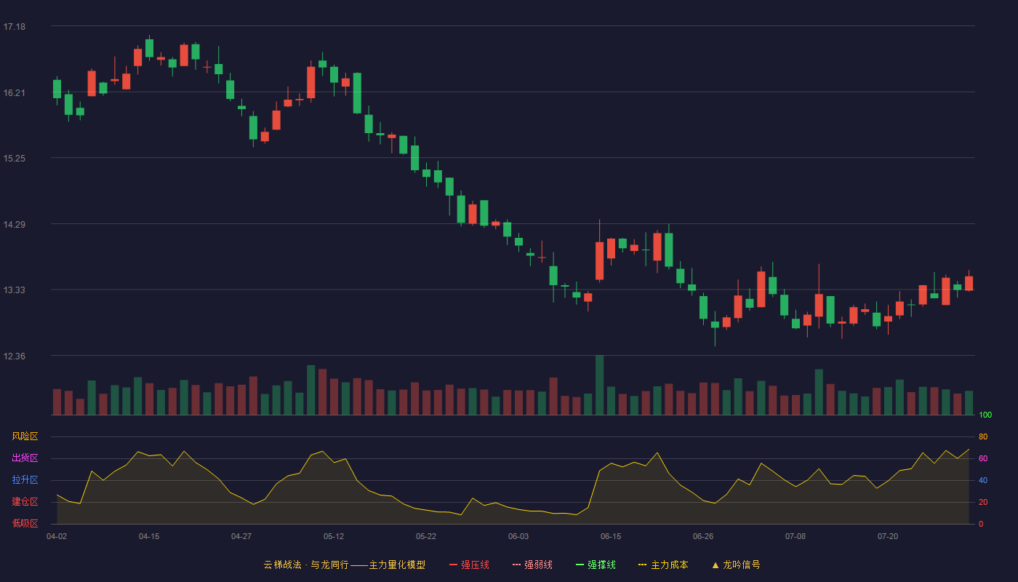1018x582 pixels.
Task: Select the 14.29 price level label
Action: click(x=15, y=224)
